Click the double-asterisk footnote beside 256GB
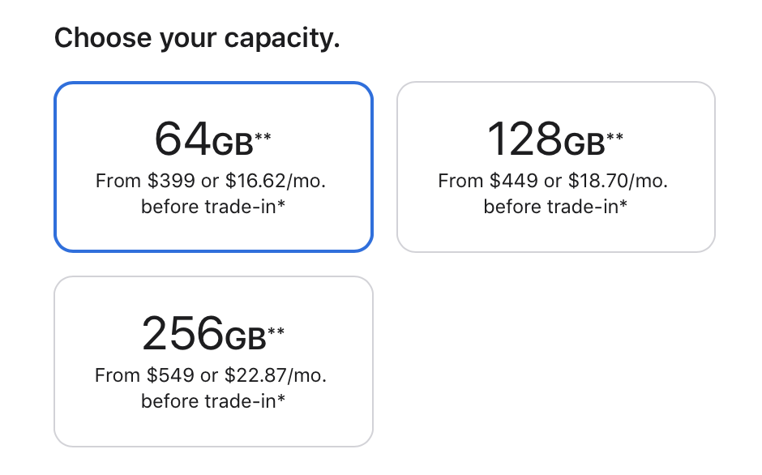Screen dimensions: 762x475 (276, 332)
